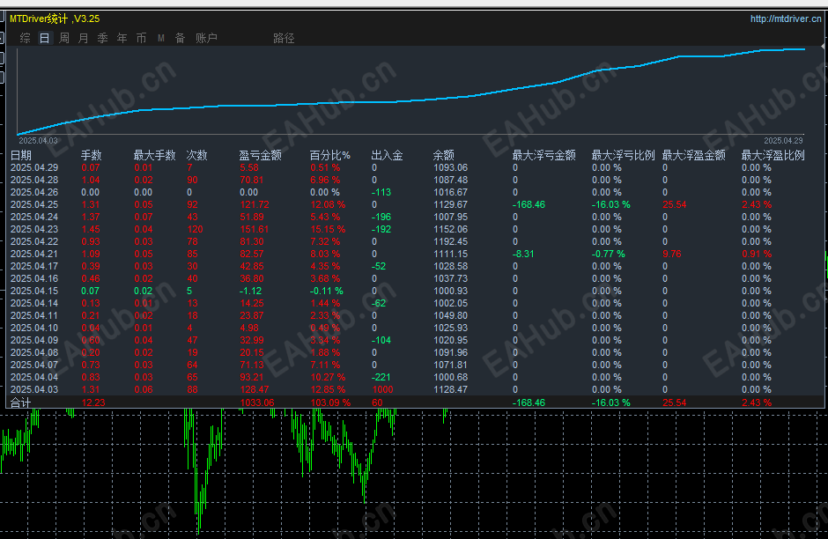Image resolution: width=828 pixels, height=539 pixels.
Task: Click the 最大浮亏金额 column header
Action: coord(543,155)
